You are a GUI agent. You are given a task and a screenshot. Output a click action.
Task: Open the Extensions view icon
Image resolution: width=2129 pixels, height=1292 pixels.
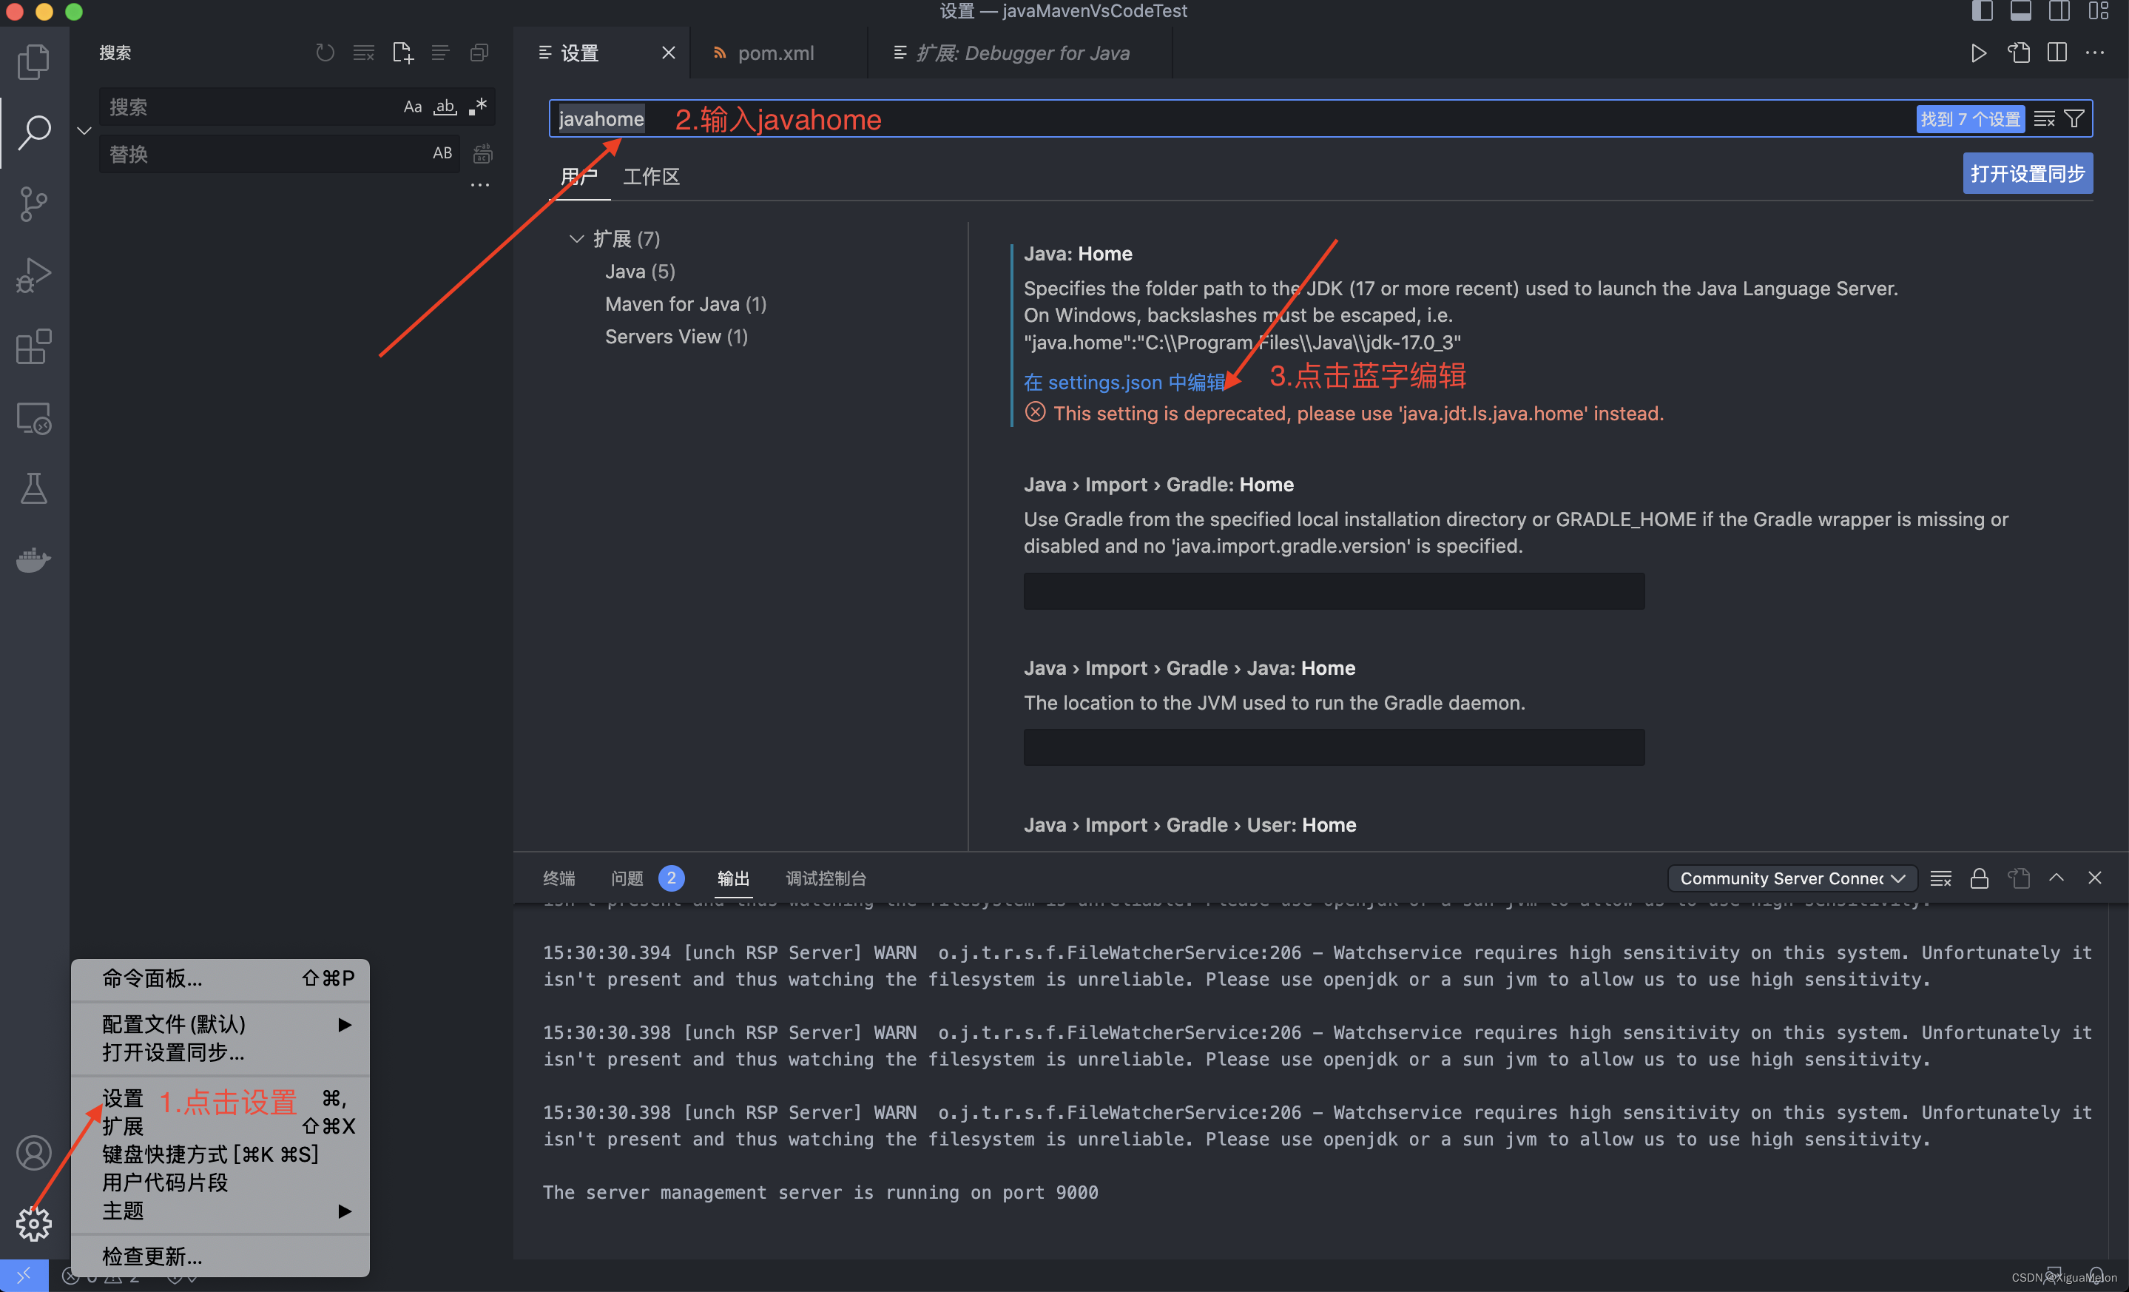point(34,346)
